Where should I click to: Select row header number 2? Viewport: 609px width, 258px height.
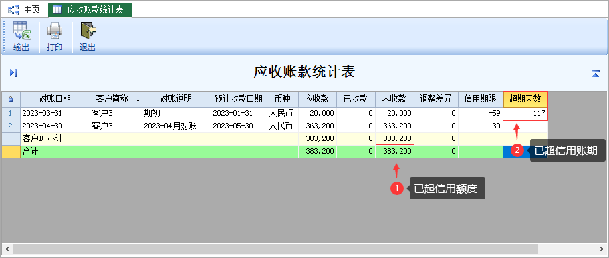[x=11, y=126]
